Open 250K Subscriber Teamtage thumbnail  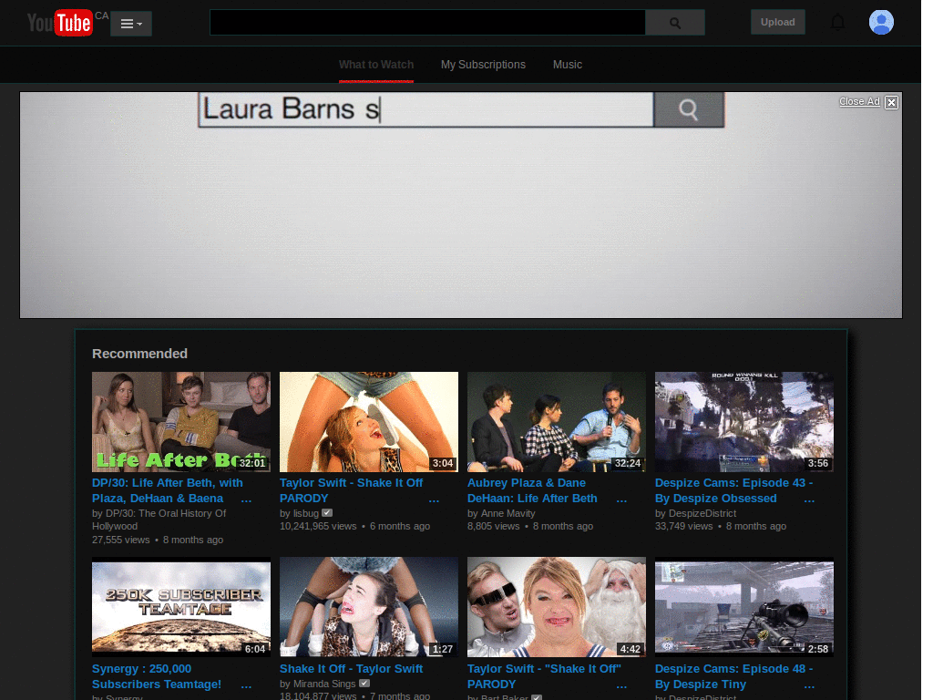pyautogui.click(x=181, y=607)
